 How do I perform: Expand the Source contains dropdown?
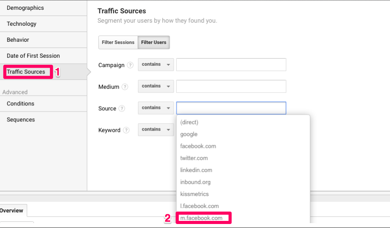pos(156,108)
